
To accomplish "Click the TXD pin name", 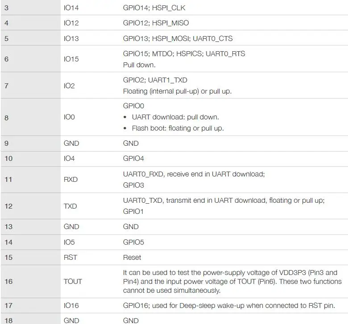I will pyautogui.click(x=70, y=206).
